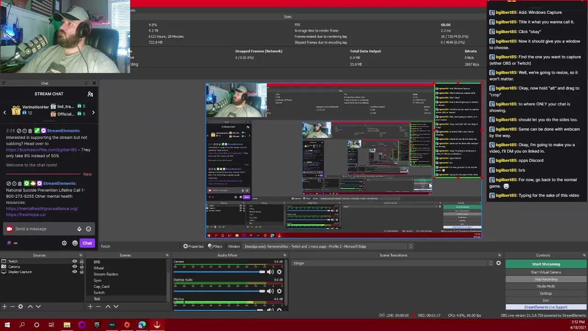
Task: Move the selected scene up
Action: tap(108, 307)
